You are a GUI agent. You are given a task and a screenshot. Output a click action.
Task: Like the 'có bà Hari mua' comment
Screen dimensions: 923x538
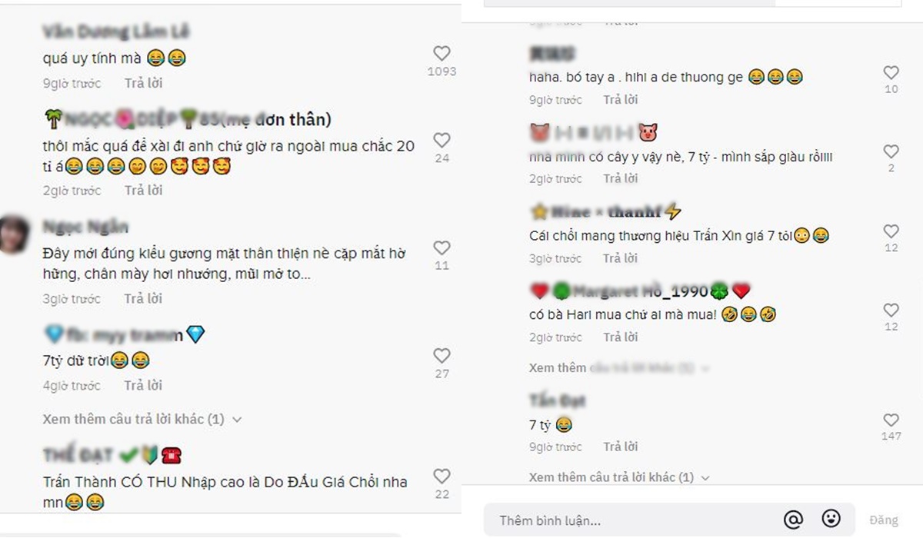tap(891, 310)
